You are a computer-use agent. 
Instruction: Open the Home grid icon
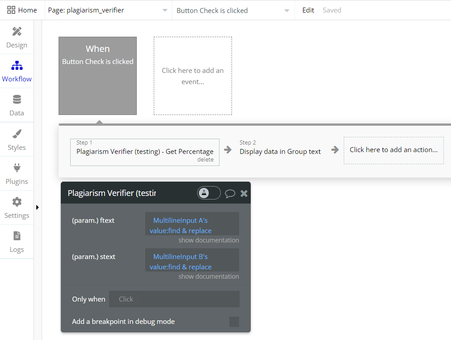coord(11,10)
